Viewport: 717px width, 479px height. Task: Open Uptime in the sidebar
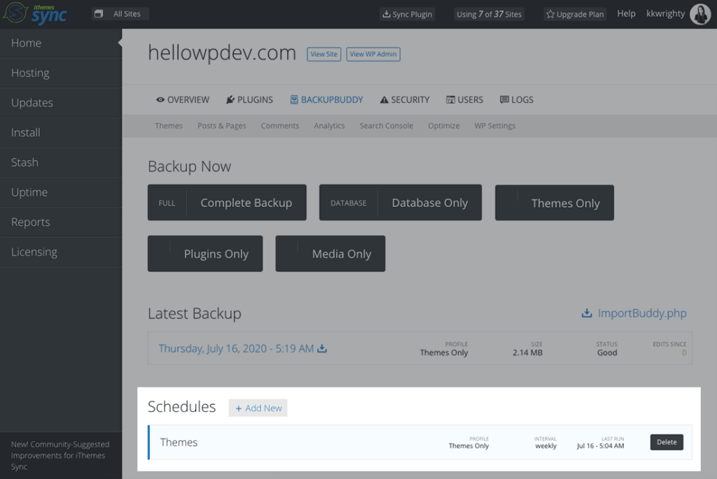[x=61, y=192]
